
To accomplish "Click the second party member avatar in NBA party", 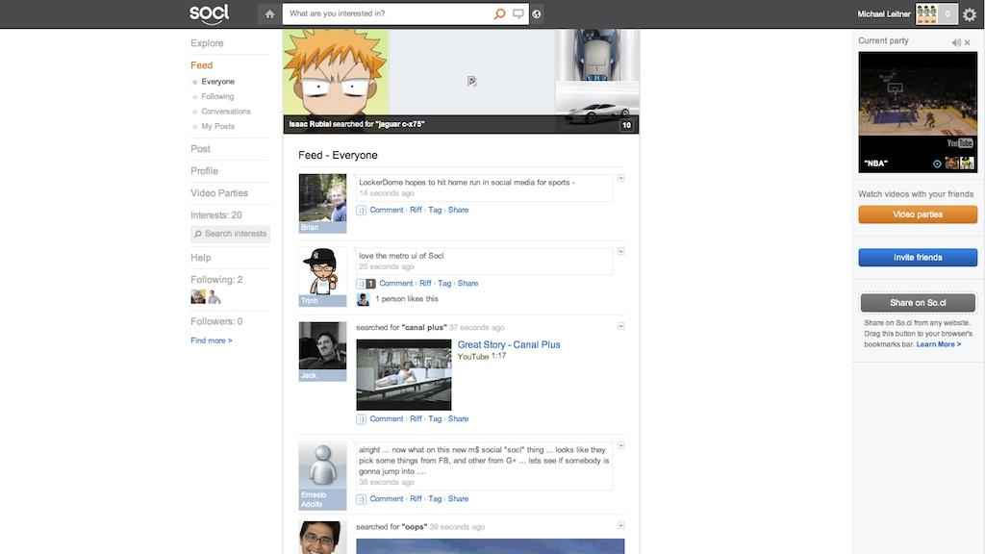I will click(x=968, y=164).
